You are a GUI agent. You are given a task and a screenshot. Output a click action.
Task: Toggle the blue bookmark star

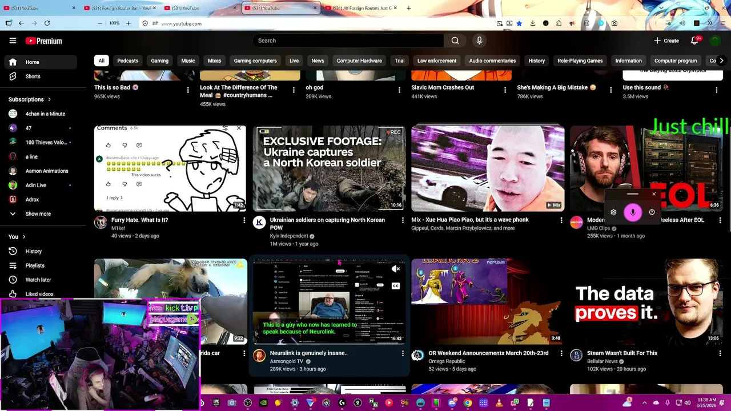pos(519,23)
